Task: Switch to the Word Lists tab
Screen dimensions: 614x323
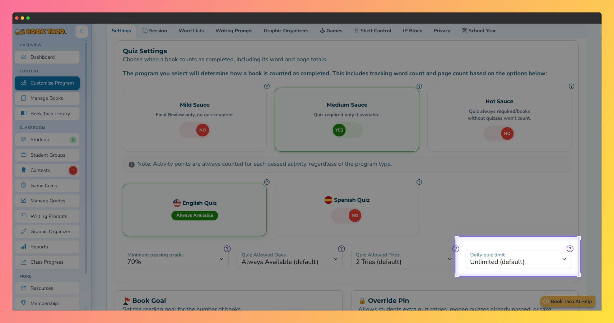Action: [191, 31]
